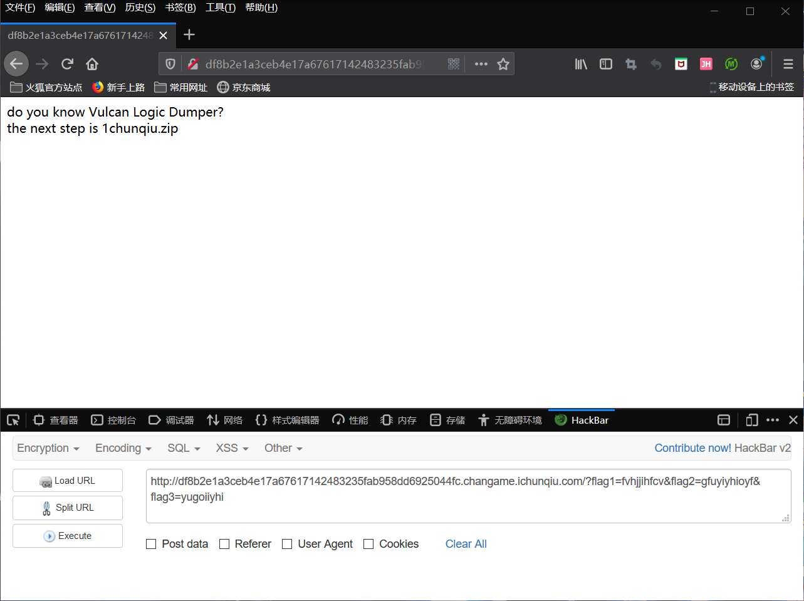Bookmark this page with the star
The image size is (804, 601).
point(503,64)
